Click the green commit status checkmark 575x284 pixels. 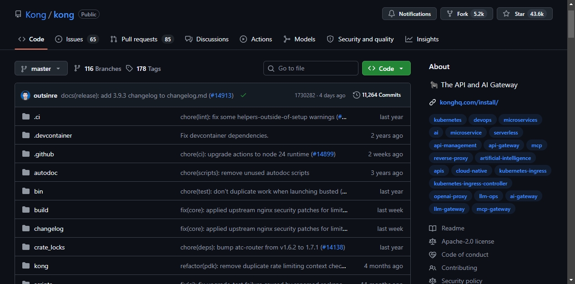[243, 95]
